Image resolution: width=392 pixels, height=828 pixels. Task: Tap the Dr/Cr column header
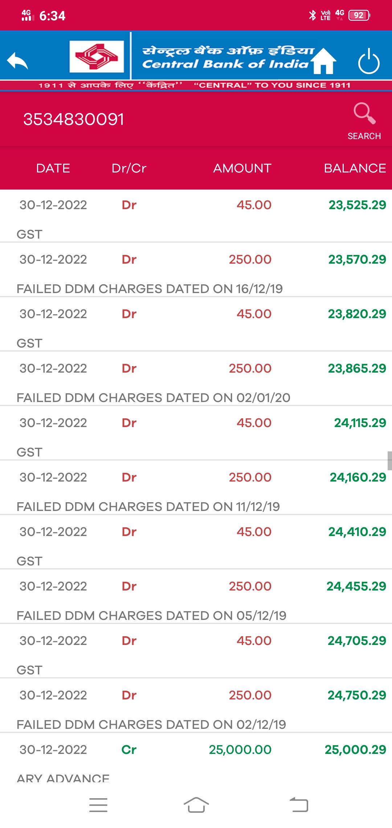tap(129, 169)
